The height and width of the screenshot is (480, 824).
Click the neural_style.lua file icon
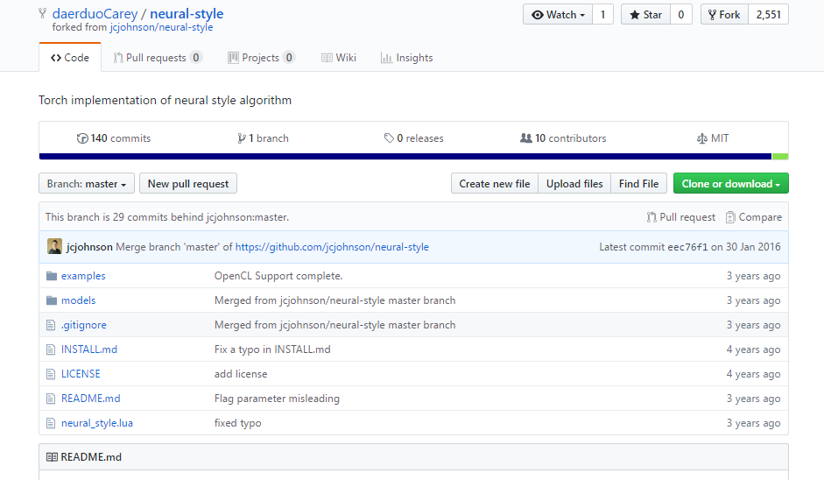(x=51, y=423)
